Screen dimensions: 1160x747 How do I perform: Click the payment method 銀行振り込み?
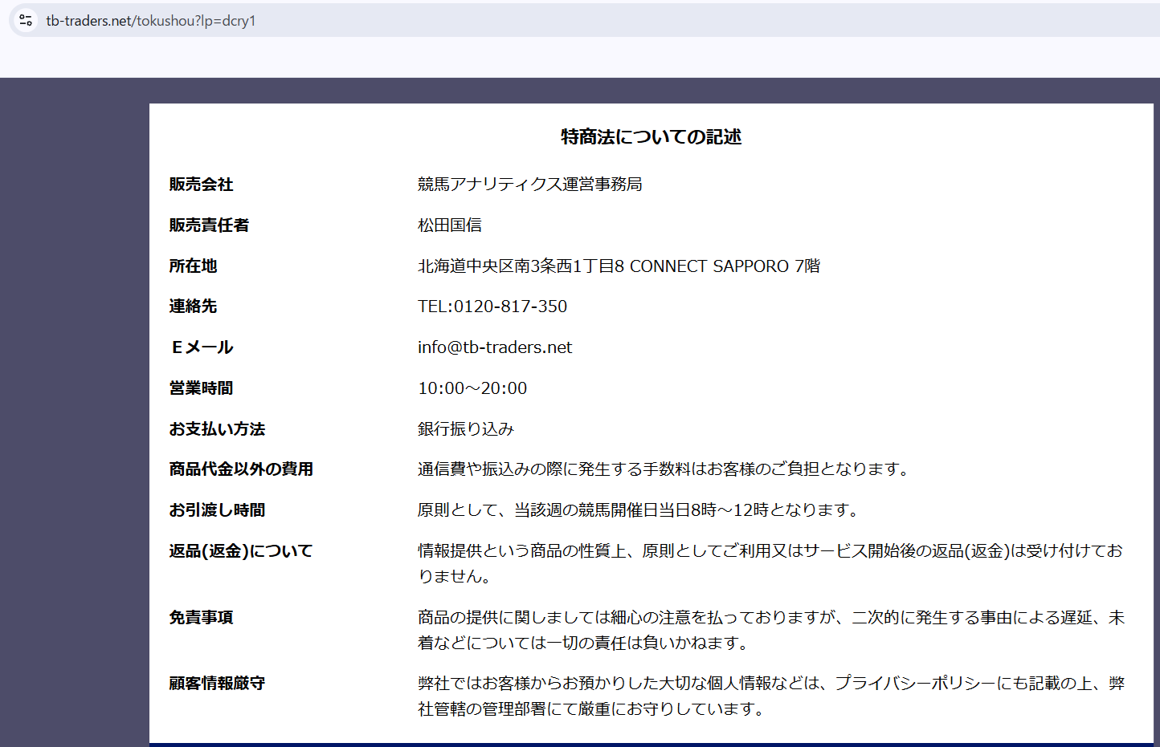tap(466, 429)
